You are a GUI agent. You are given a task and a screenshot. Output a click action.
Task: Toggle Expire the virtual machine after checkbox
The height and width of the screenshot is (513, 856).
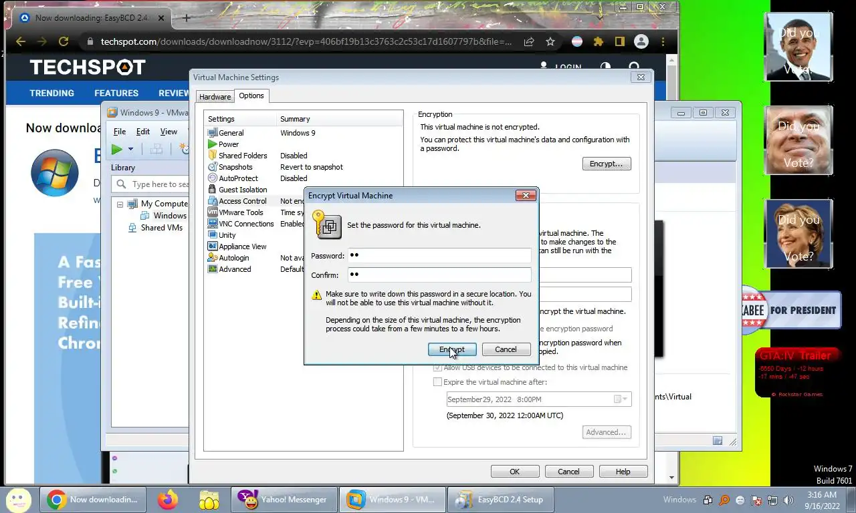pos(437,382)
